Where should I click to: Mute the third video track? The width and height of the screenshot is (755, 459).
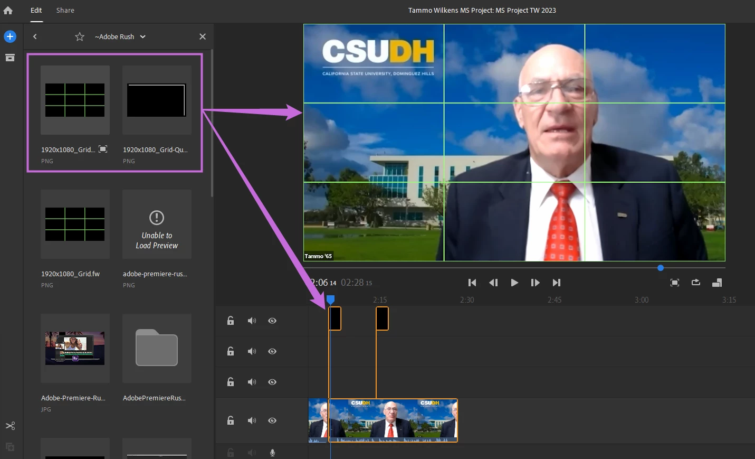tap(252, 382)
